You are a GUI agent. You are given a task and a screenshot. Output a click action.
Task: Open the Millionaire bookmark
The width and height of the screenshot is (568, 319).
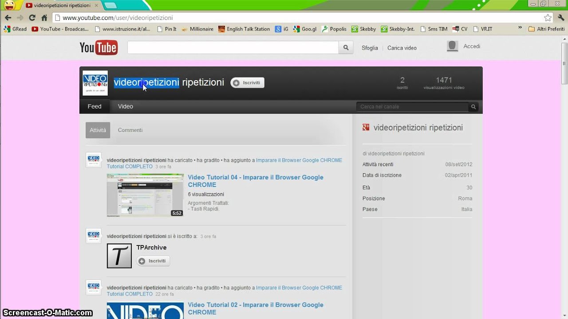click(198, 29)
